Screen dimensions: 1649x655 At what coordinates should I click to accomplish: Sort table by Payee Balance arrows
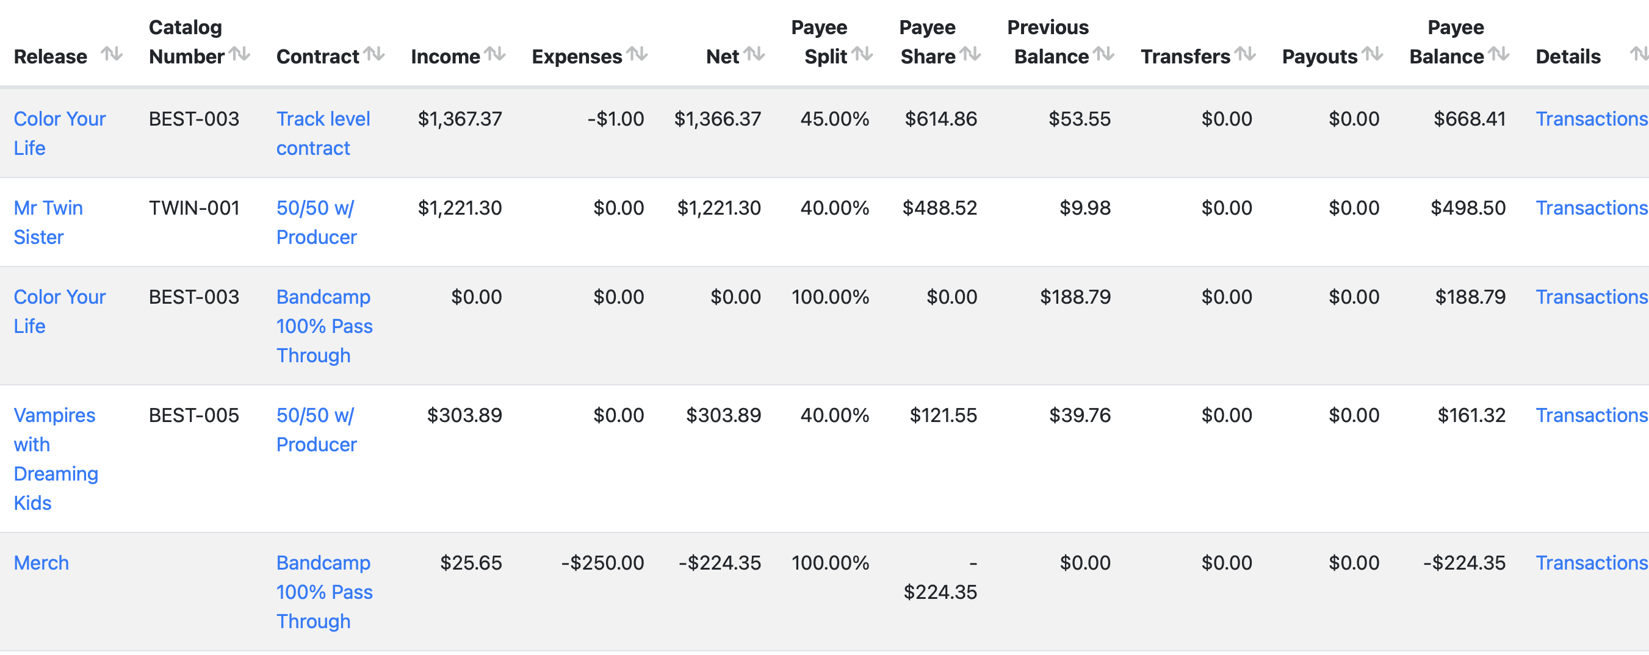[x=1499, y=54]
